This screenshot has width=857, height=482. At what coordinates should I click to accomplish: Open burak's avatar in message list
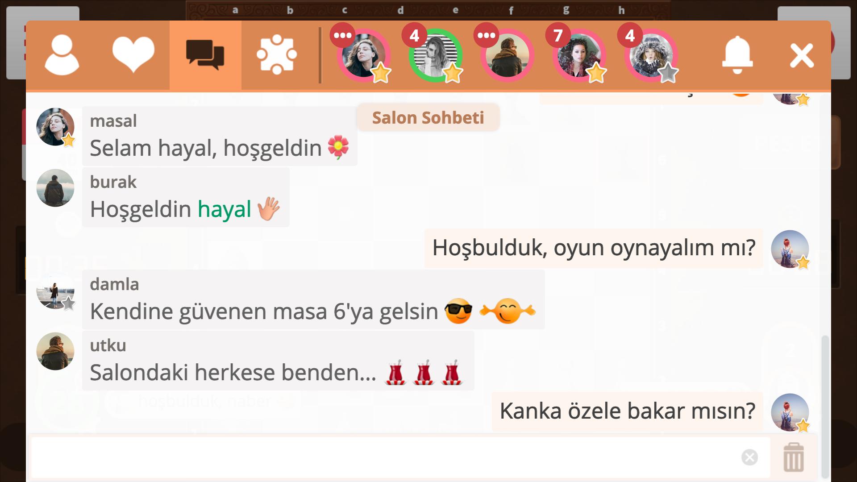(x=55, y=188)
